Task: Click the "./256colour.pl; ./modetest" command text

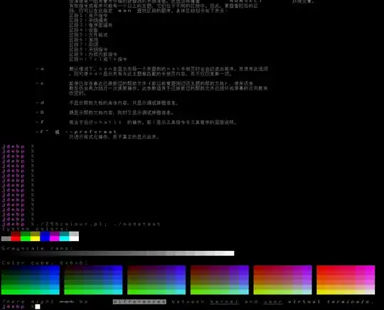Action: pos(98,224)
